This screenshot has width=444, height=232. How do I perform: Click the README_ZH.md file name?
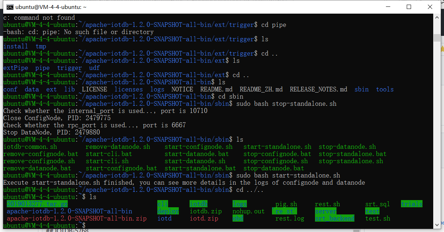[x=261, y=89]
